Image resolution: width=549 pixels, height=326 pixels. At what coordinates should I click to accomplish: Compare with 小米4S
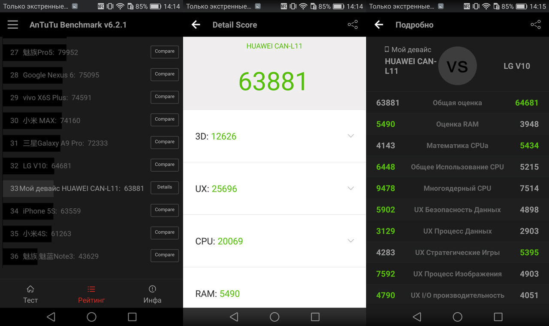165,232
